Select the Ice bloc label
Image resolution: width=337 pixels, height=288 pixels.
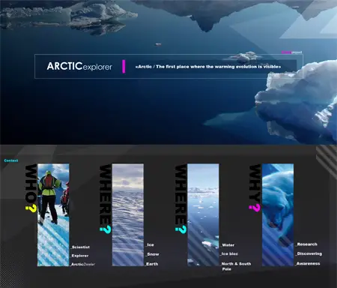(x=229, y=253)
